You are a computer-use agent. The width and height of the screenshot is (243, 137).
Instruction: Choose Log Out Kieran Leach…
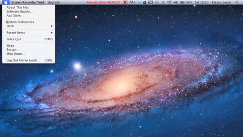[x=28, y=60]
